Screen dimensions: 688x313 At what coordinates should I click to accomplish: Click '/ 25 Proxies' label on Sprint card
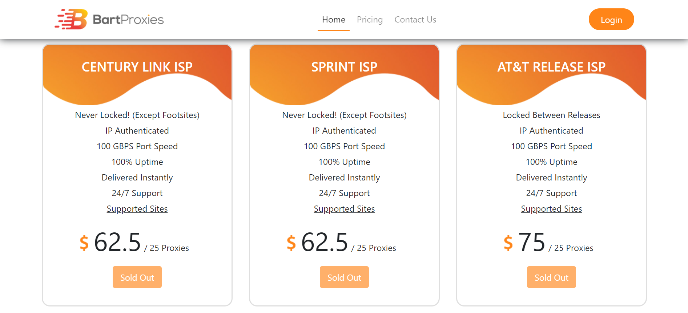[374, 248]
